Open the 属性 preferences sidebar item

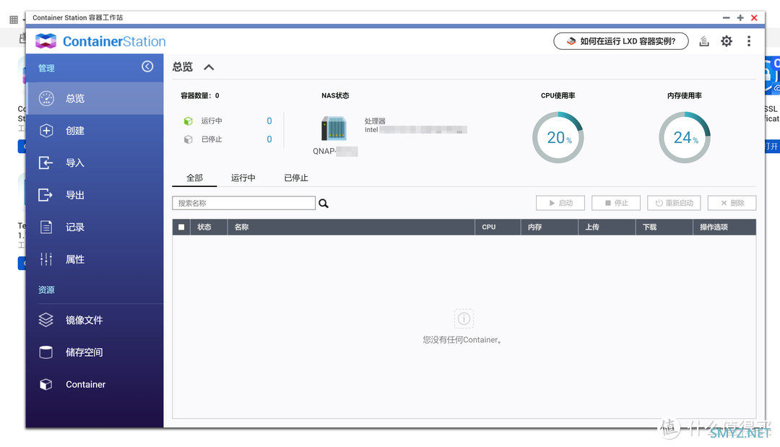(x=95, y=259)
